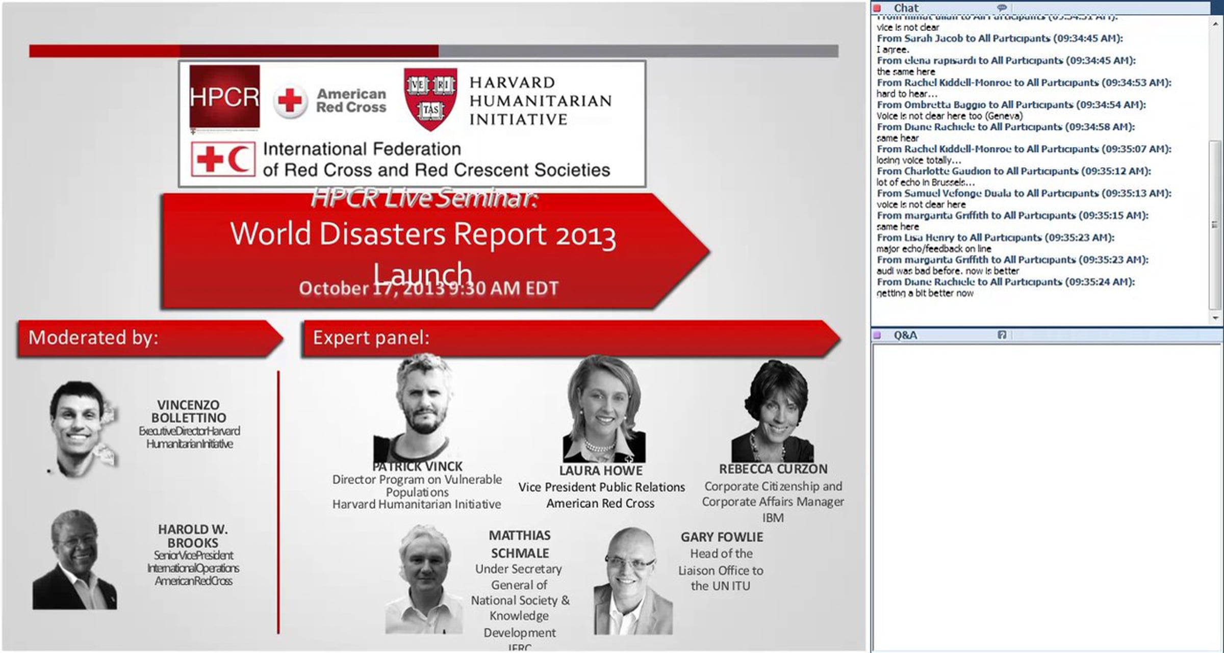
Task: Click the 'Moderated by:' red banner
Action: 150,338
